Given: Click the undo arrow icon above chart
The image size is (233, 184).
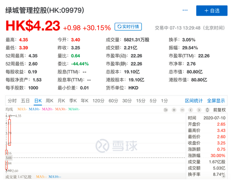Looking at the screenshot, I should [x=166, y=110].
